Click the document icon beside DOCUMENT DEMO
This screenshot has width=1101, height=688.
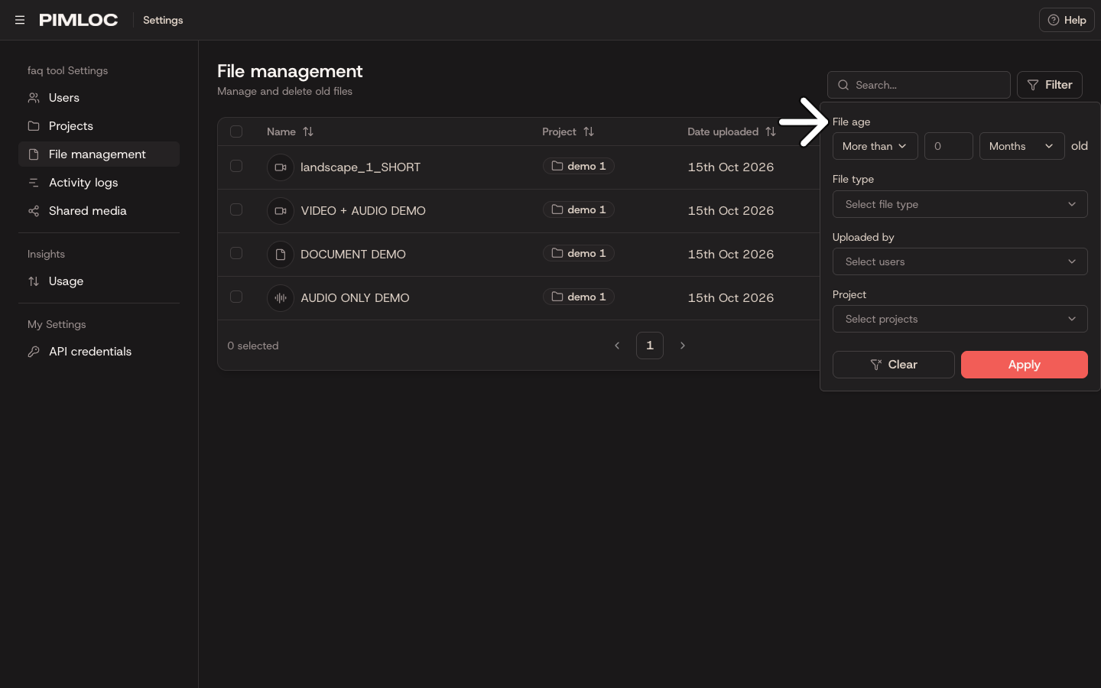(281, 255)
